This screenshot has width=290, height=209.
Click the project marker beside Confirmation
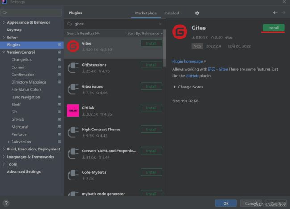pyautogui.click(x=59, y=75)
